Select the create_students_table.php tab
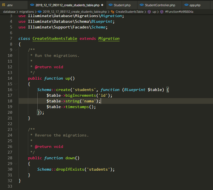Screen dimensions: 213x190 tap(67, 5)
